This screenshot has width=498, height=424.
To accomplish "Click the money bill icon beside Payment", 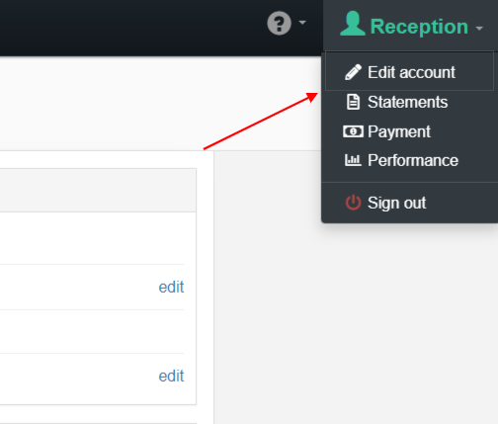I will coord(353,131).
